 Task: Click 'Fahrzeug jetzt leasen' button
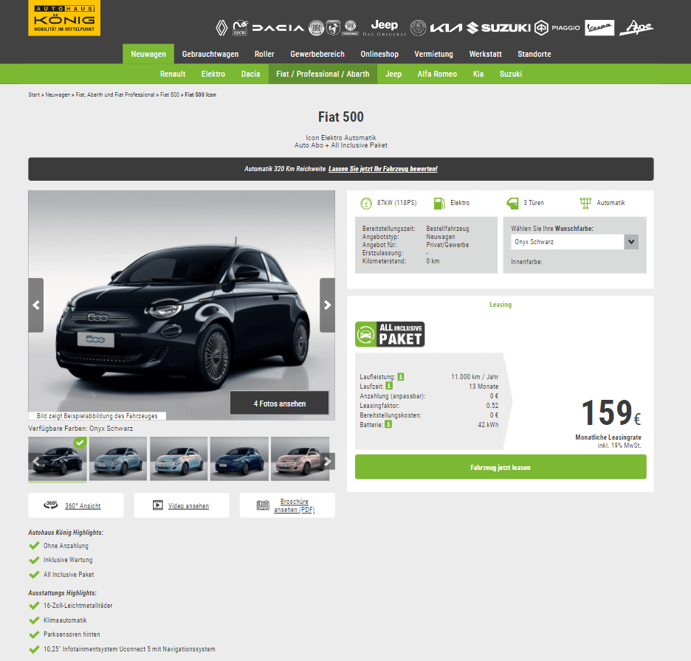click(x=501, y=467)
